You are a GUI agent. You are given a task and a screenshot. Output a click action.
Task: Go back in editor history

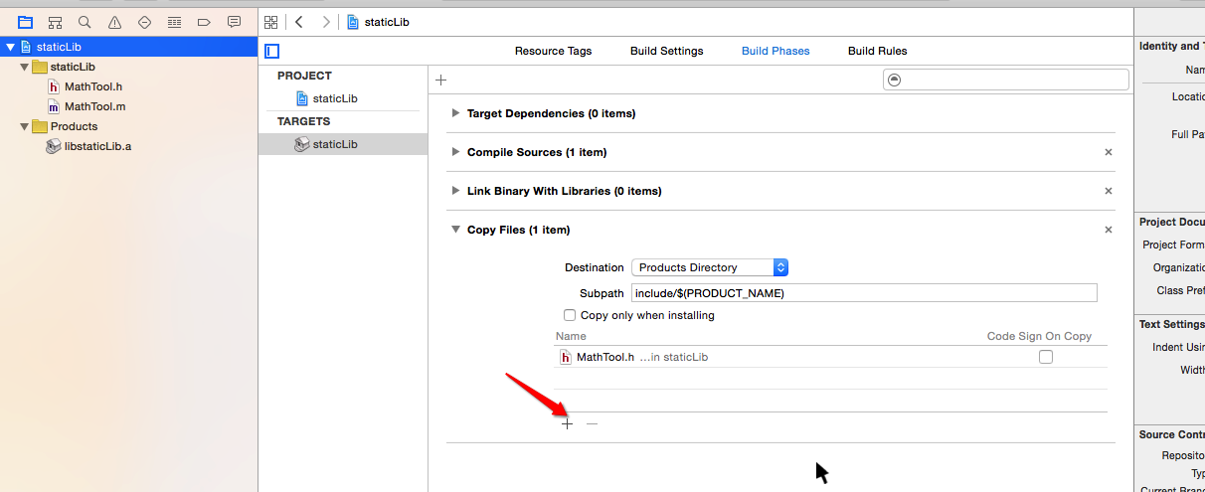pos(299,22)
